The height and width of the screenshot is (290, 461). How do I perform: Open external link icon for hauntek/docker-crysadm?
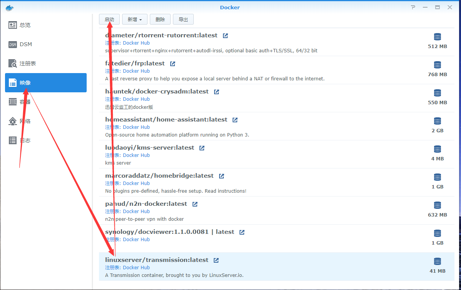216,92
